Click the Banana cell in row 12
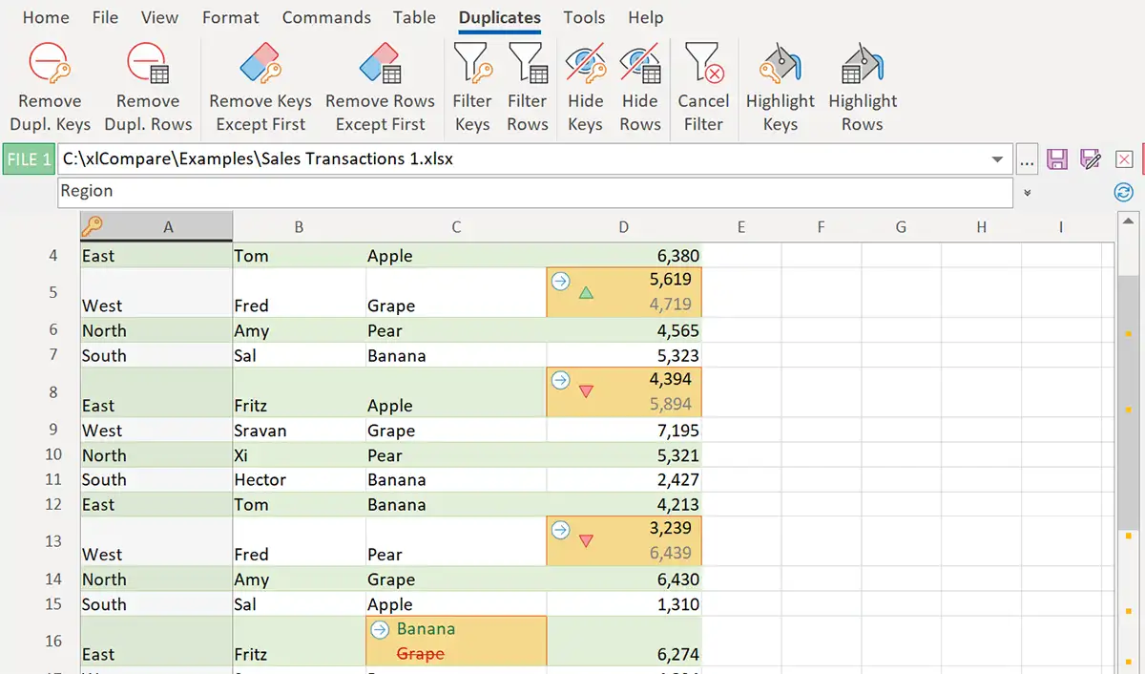This screenshot has width=1145, height=674. pos(456,505)
